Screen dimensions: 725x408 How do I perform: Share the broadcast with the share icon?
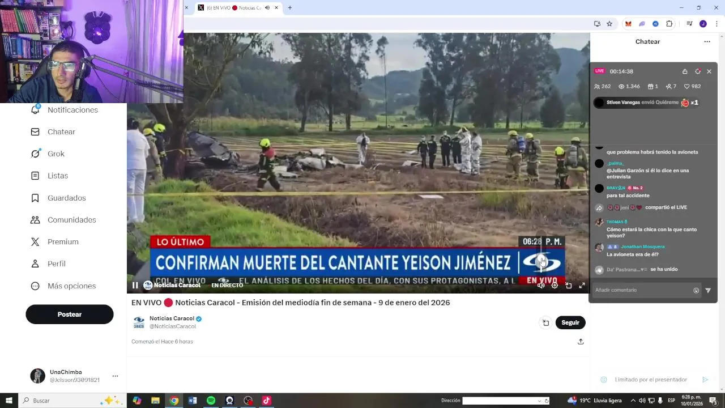click(581, 342)
